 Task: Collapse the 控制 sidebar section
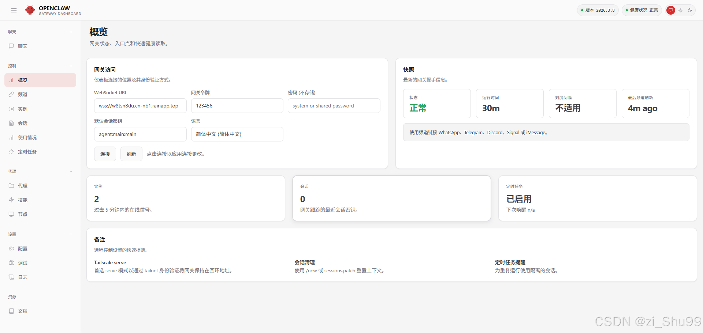pyautogui.click(x=71, y=66)
